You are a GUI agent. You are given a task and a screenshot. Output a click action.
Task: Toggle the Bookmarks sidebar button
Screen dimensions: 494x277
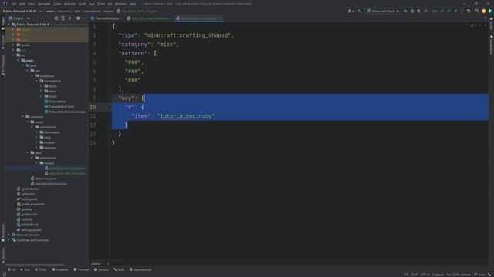[x=3, y=232]
